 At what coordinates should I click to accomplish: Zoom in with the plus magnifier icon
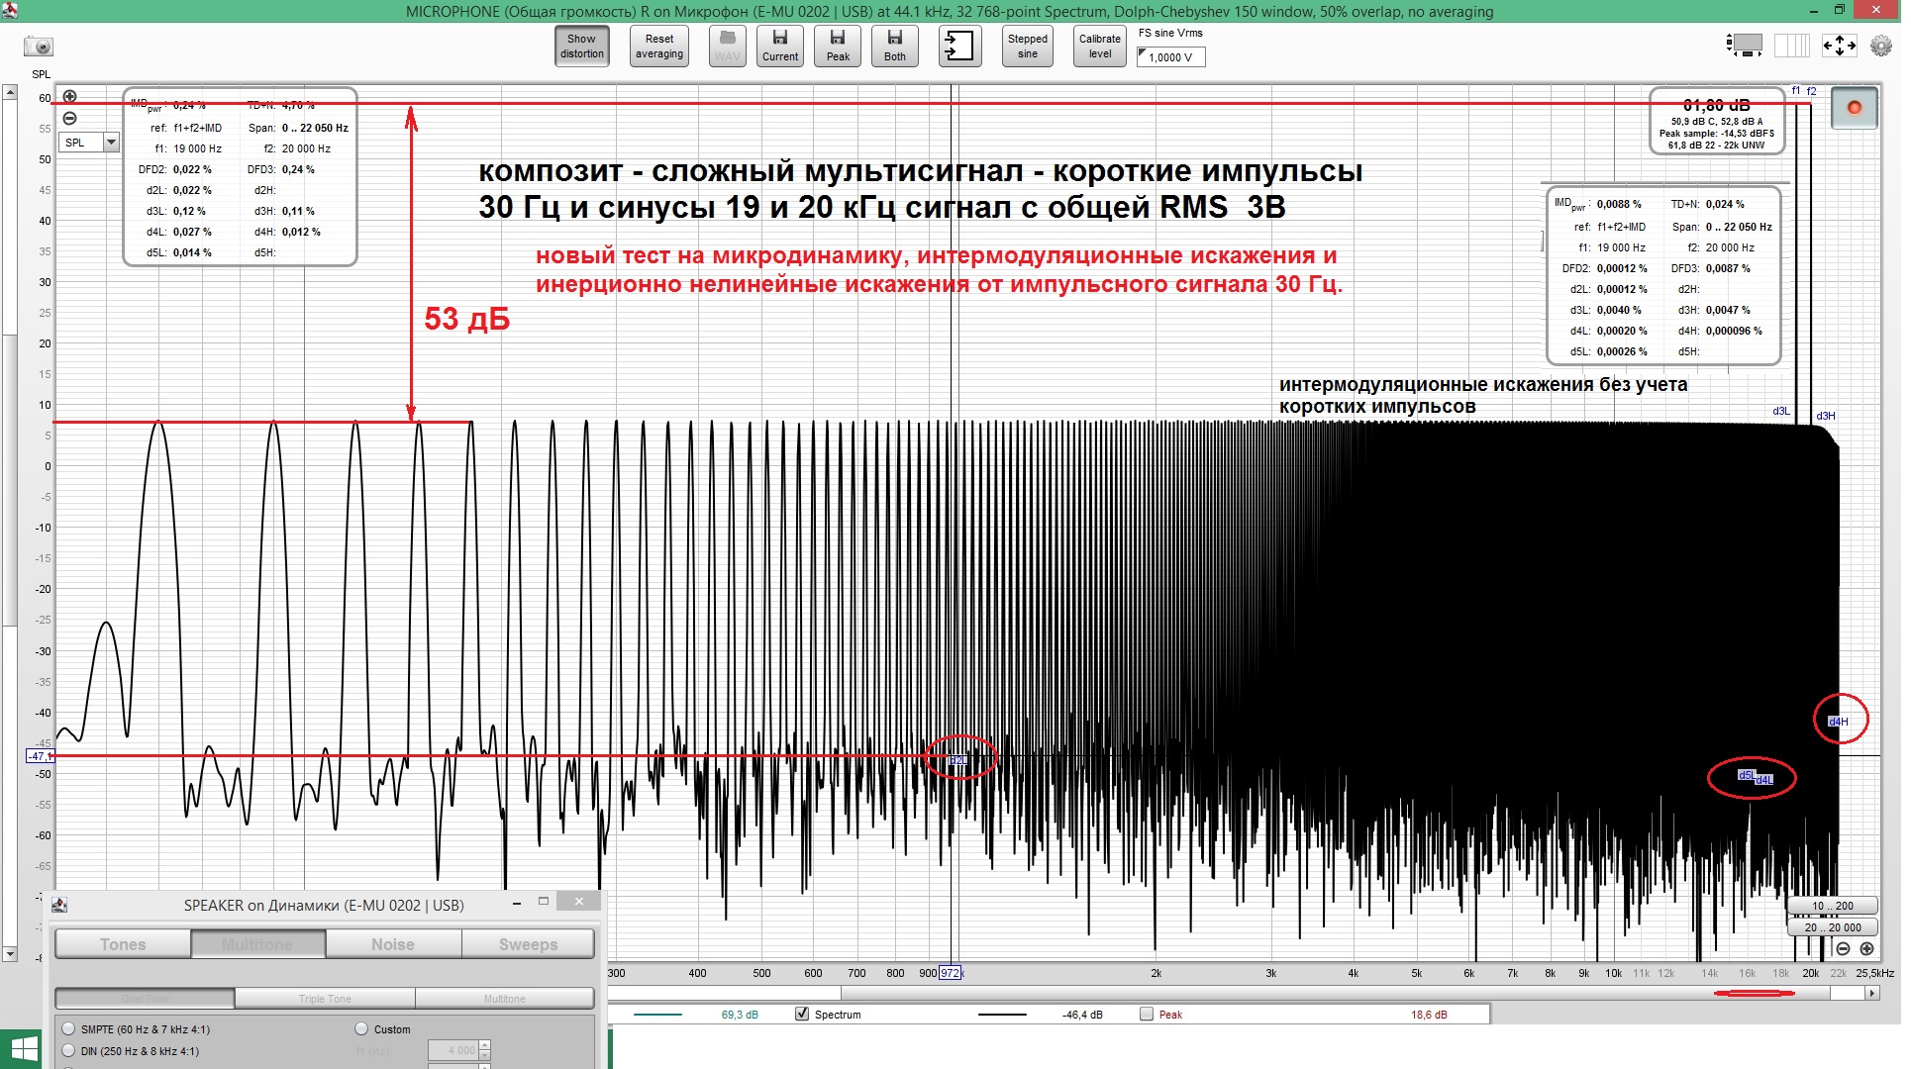[68, 98]
